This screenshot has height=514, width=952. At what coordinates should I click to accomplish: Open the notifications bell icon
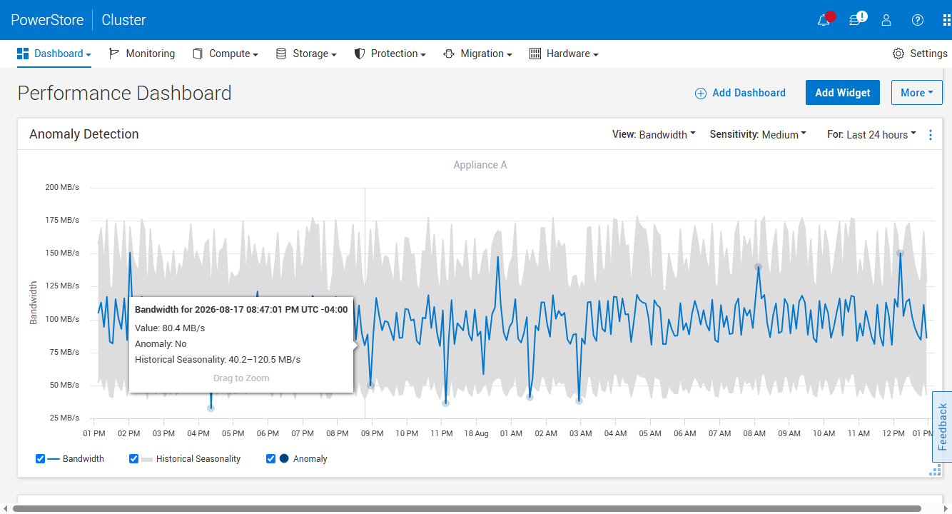824,20
